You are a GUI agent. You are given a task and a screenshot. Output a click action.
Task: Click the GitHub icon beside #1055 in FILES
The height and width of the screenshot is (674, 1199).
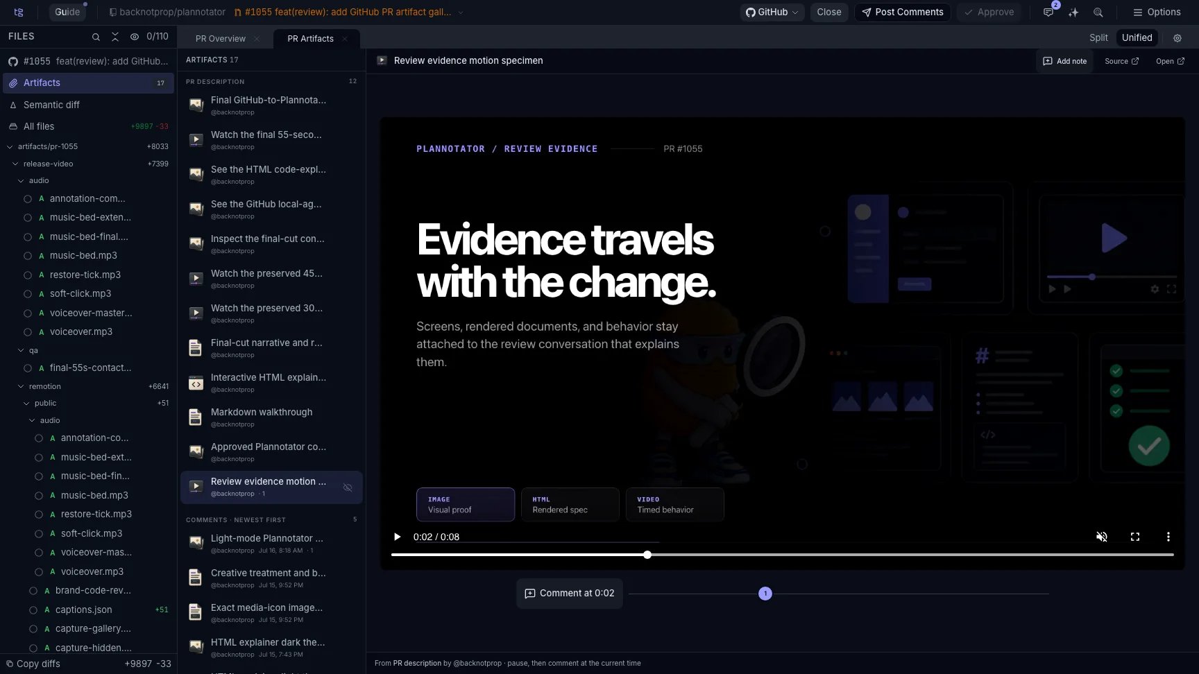point(13,61)
